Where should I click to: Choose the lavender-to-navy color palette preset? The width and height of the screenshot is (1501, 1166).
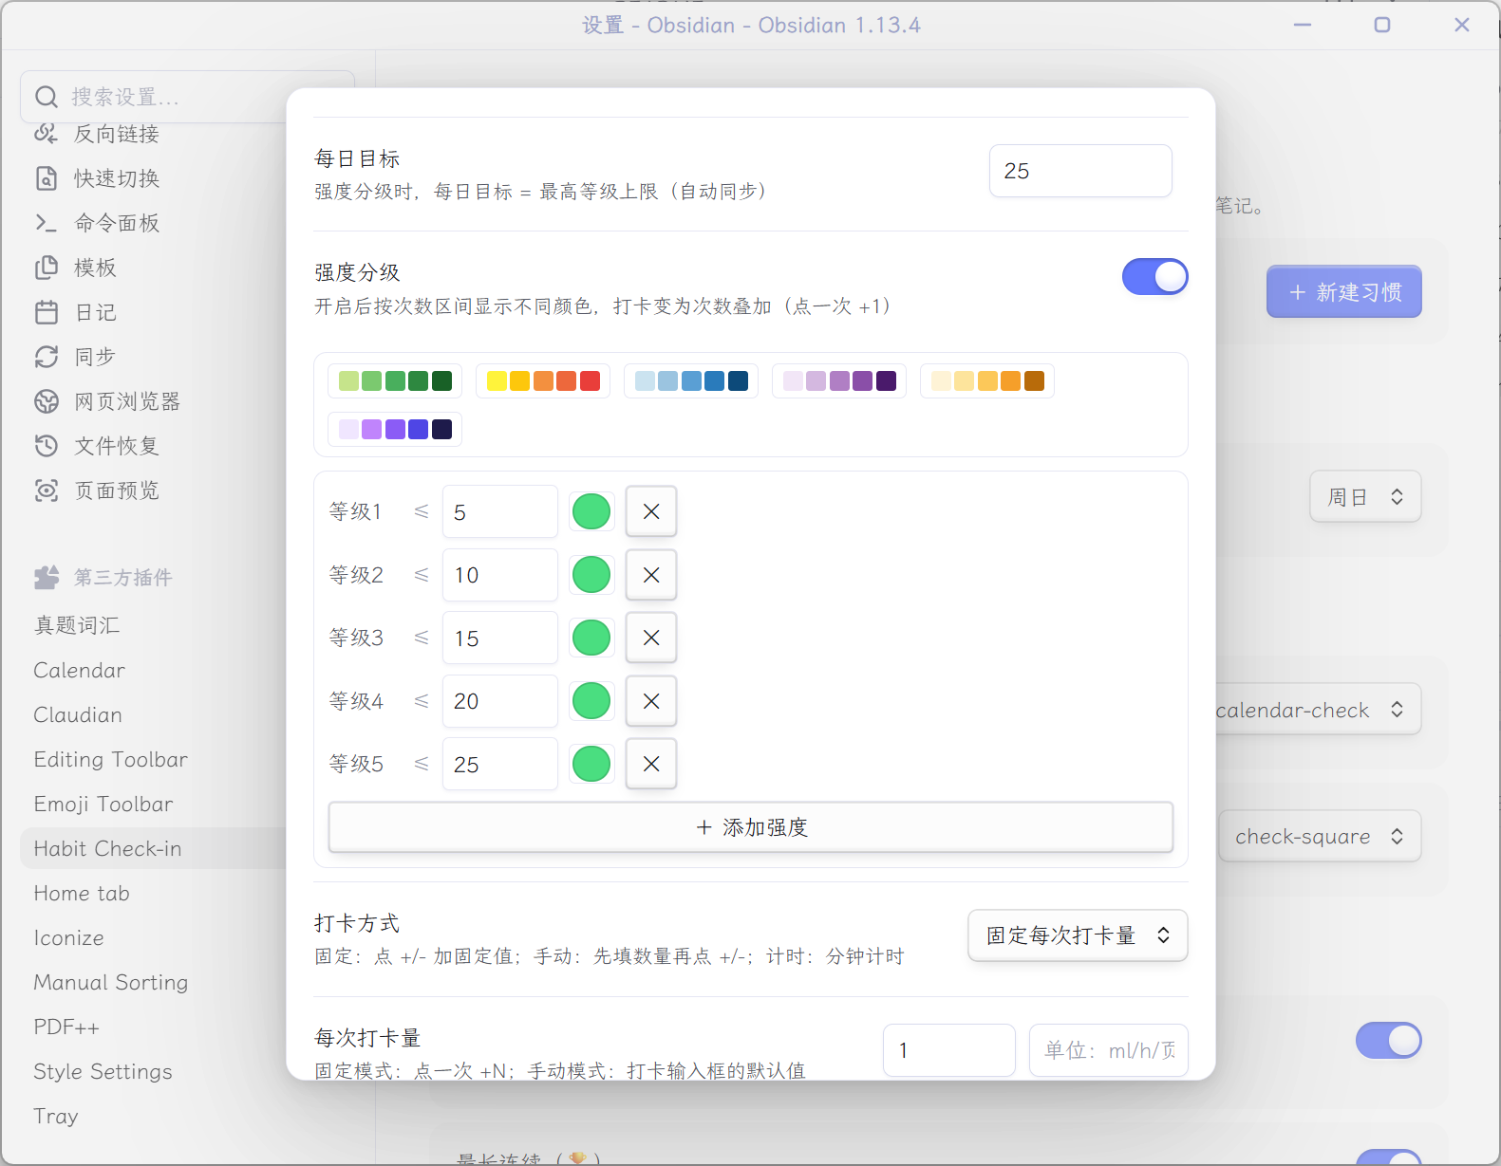click(395, 429)
